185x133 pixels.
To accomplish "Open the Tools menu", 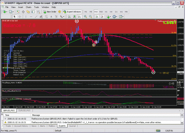I will click(36, 7).
